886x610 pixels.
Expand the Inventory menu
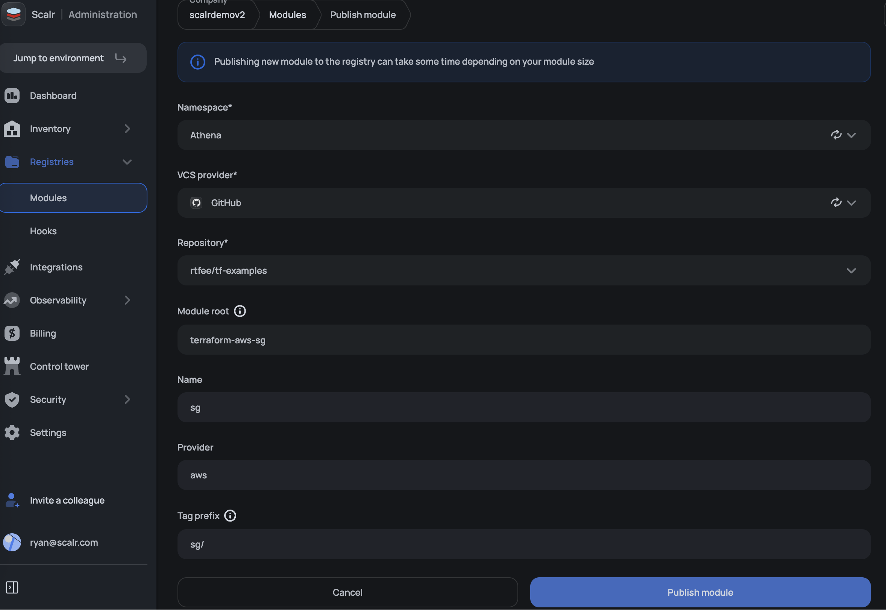[x=127, y=129]
